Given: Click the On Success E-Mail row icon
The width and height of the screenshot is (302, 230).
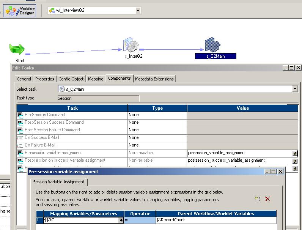Looking at the screenshot, I should click(20, 138).
